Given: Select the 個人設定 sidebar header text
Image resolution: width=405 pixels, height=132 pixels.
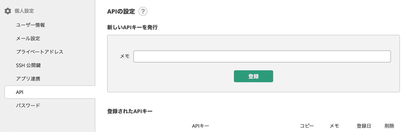Looking at the screenshot, I should [x=24, y=11].
